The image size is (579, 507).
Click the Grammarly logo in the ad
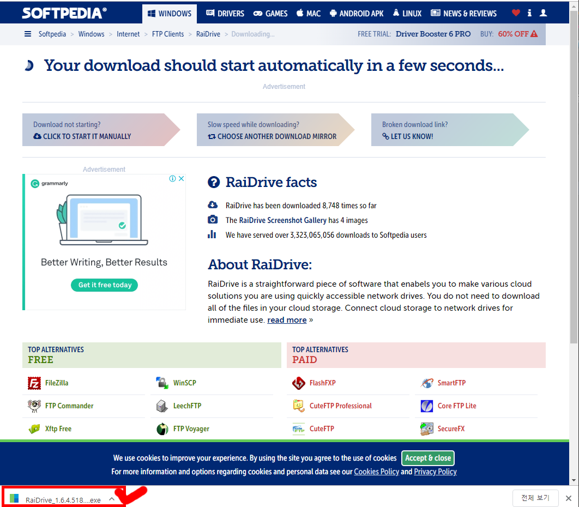point(50,184)
